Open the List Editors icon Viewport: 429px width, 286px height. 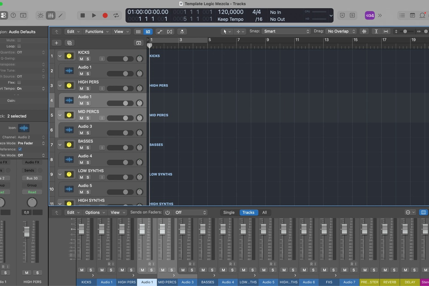tap(402, 15)
